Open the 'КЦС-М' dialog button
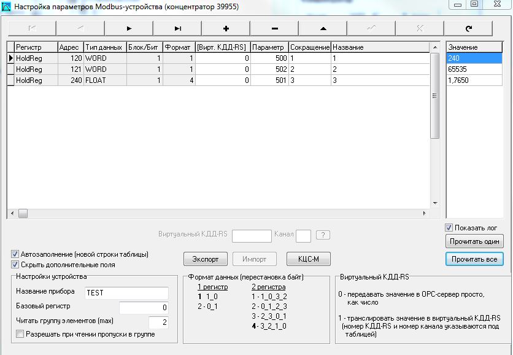 click(x=309, y=259)
